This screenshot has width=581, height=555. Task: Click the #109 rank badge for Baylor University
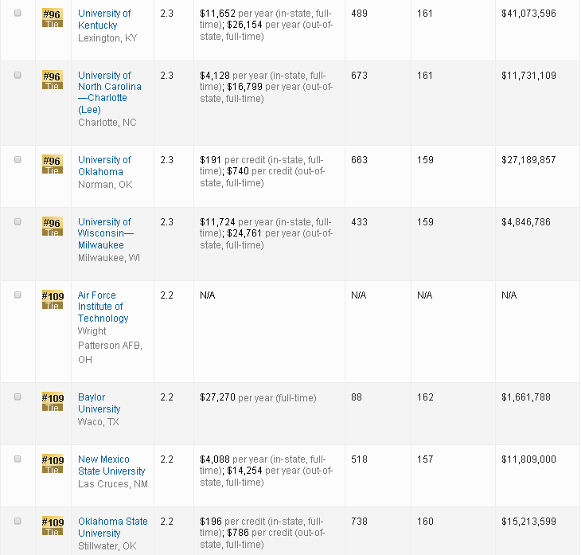52,402
